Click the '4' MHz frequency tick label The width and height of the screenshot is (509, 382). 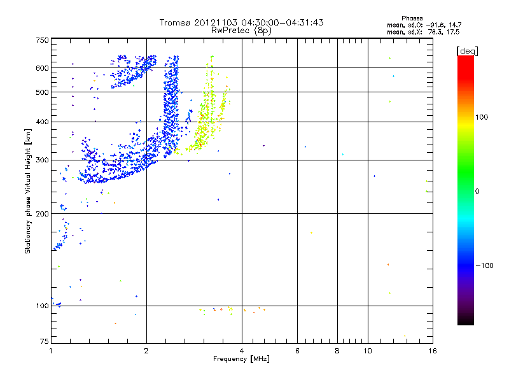coord(242,351)
